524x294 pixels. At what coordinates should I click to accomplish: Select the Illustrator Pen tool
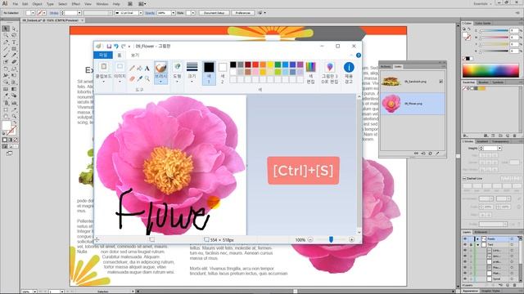tap(6, 42)
